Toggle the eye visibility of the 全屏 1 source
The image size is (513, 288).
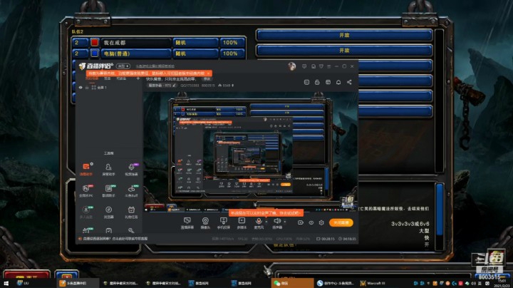tap(81, 88)
